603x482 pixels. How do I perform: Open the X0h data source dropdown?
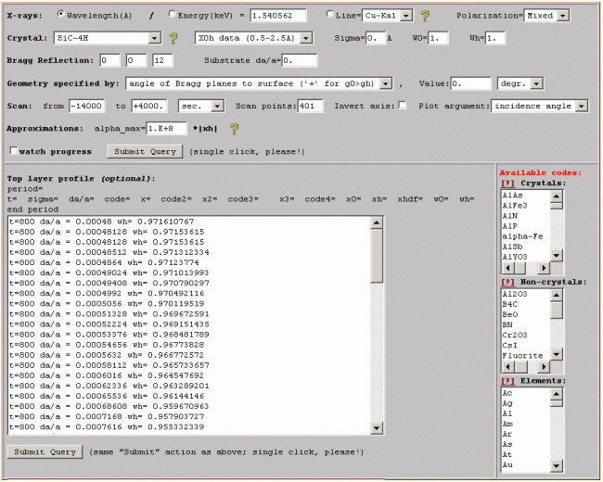pyautogui.click(x=306, y=38)
